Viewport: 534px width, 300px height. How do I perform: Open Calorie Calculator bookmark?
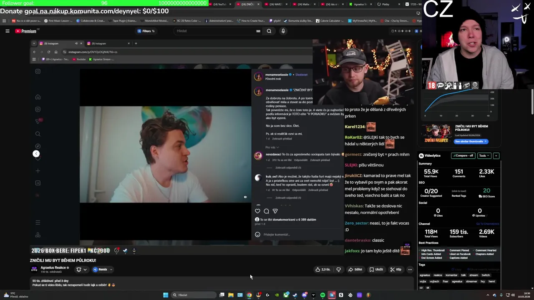pyautogui.click(x=330, y=20)
